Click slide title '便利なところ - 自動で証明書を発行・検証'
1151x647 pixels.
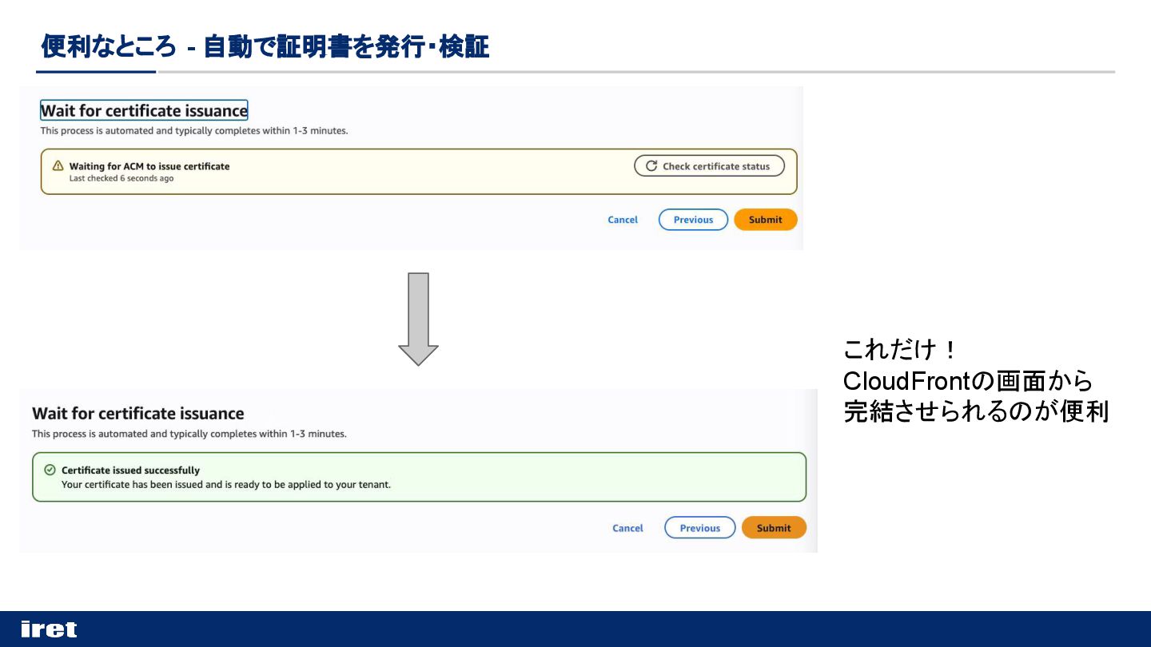tap(265, 47)
